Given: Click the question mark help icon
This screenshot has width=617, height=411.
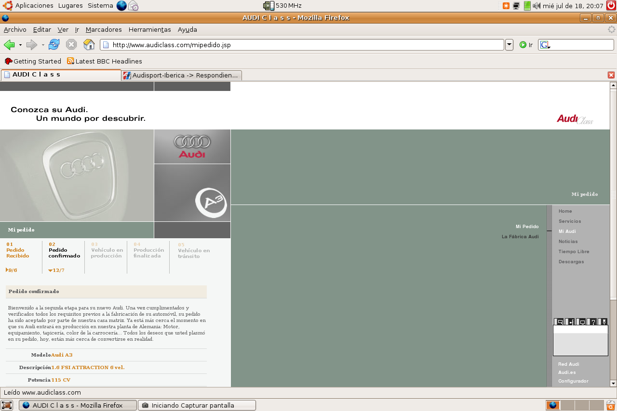Looking at the screenshot, I should [x=593, y=321].
